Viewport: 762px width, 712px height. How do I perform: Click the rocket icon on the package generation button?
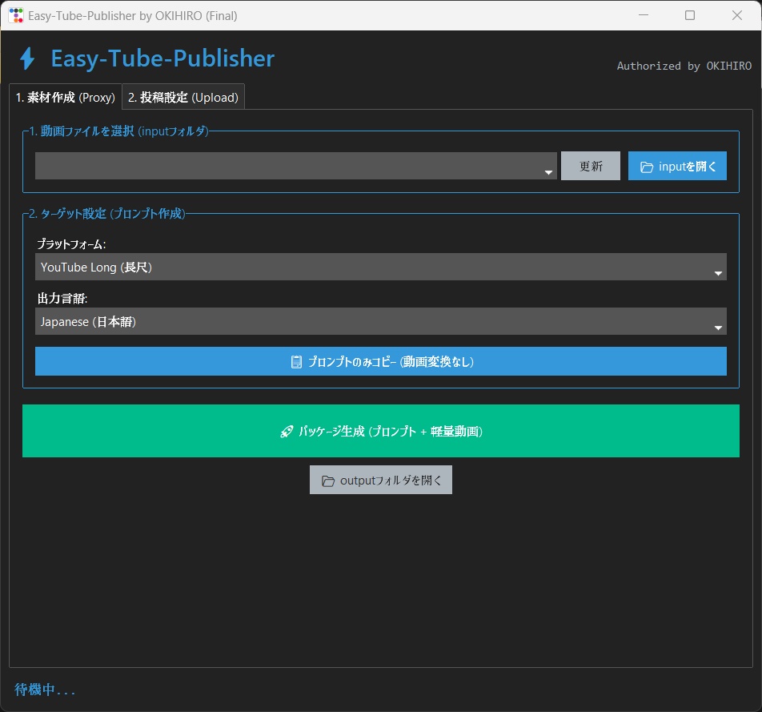coord(287,431)
